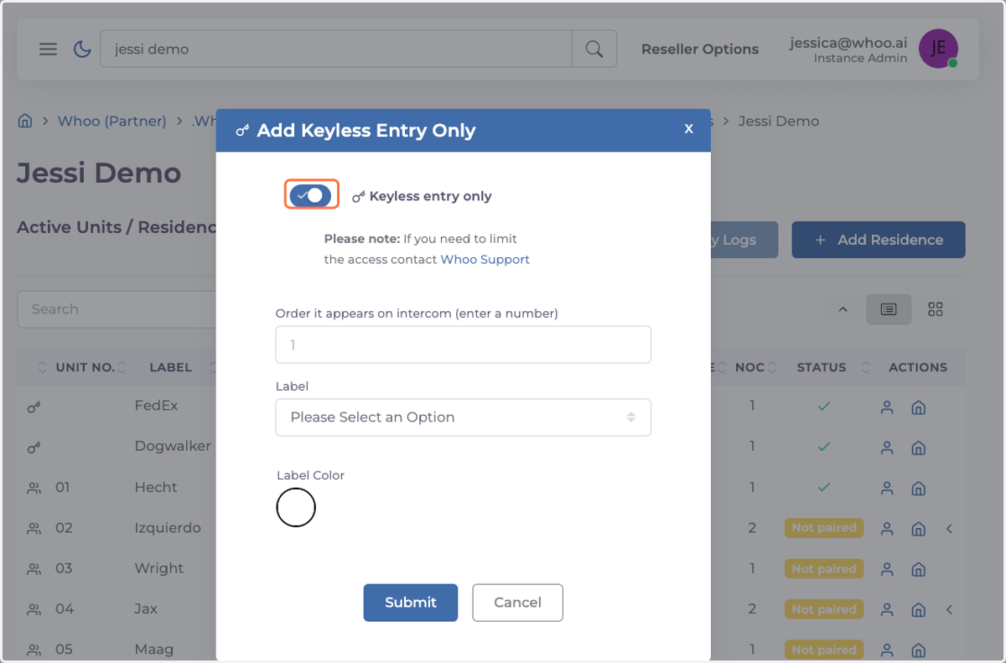Click person icon in Izquierdo row
The height and width of the screenshot is (663, 1006).
[887, 528]
